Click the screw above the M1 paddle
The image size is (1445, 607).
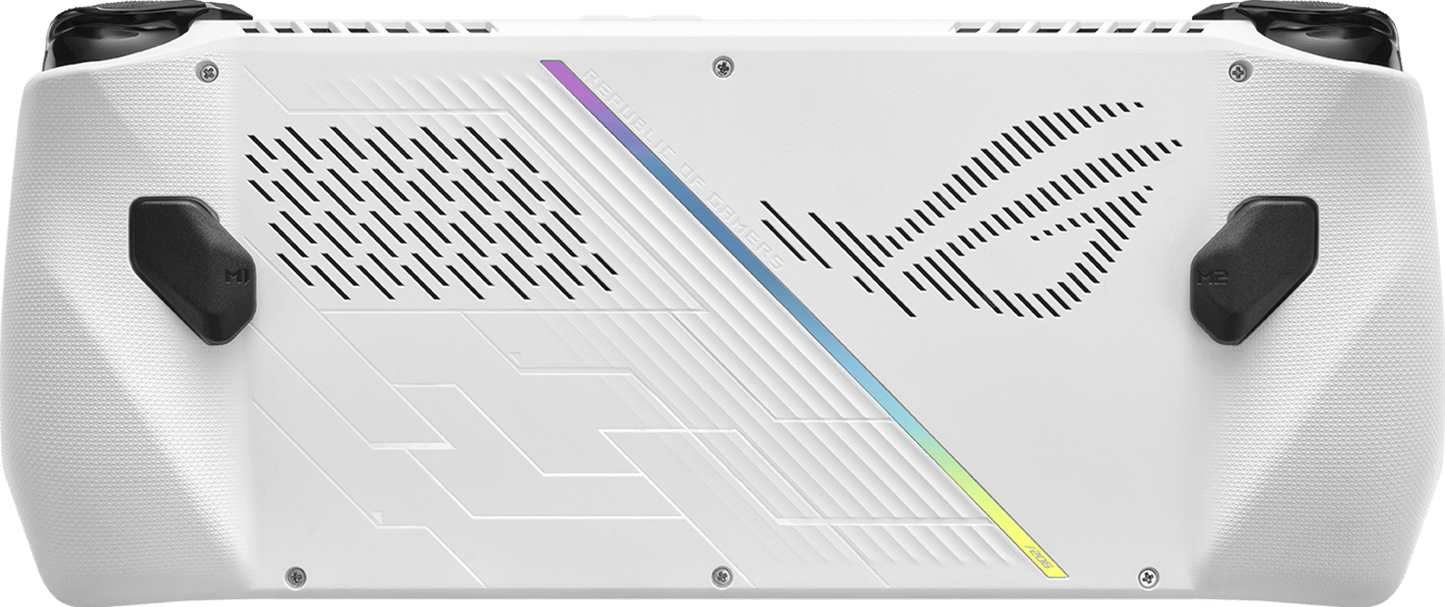208,72
